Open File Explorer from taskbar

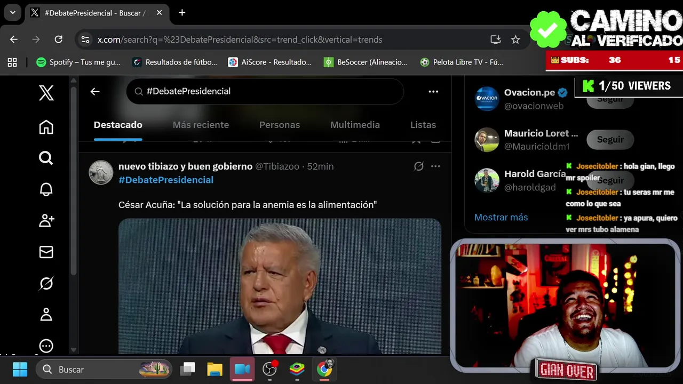215,369
